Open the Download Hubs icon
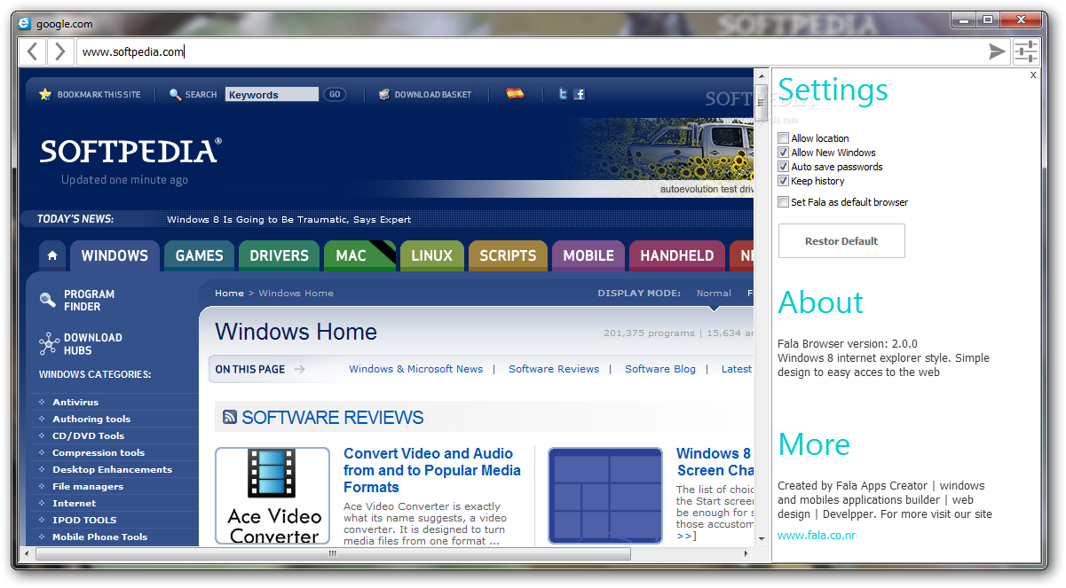The image size is (1066, 588). click(x=49, y=343)
